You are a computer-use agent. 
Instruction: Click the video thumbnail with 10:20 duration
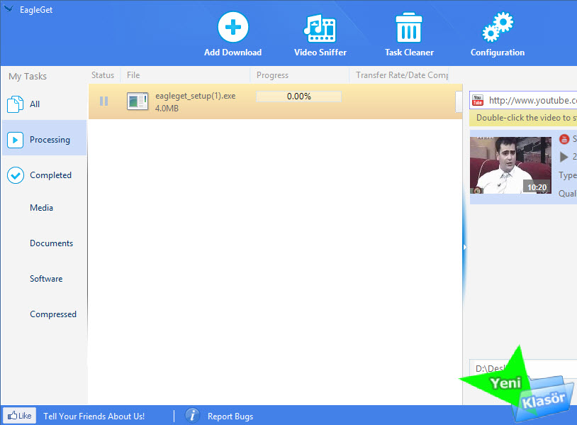(510, 165)
